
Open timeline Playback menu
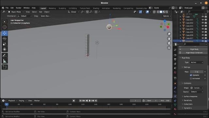click(13, 101)
